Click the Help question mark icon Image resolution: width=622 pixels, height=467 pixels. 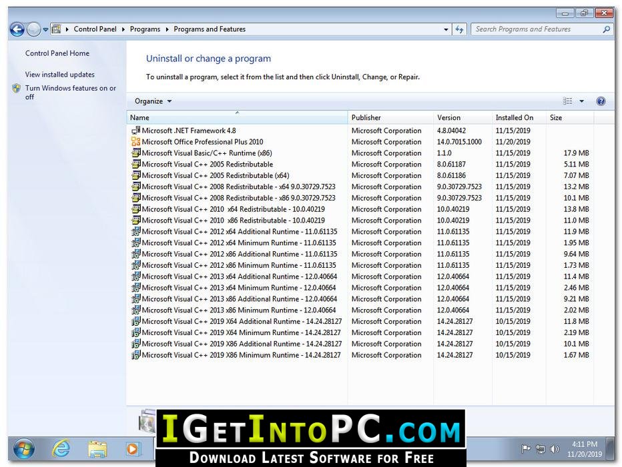click(601, 101)
